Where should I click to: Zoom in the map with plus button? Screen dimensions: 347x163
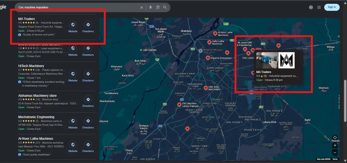[335, 145]
